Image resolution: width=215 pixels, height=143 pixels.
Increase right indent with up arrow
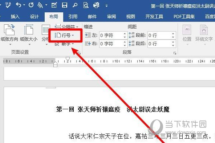coord(125,42)
